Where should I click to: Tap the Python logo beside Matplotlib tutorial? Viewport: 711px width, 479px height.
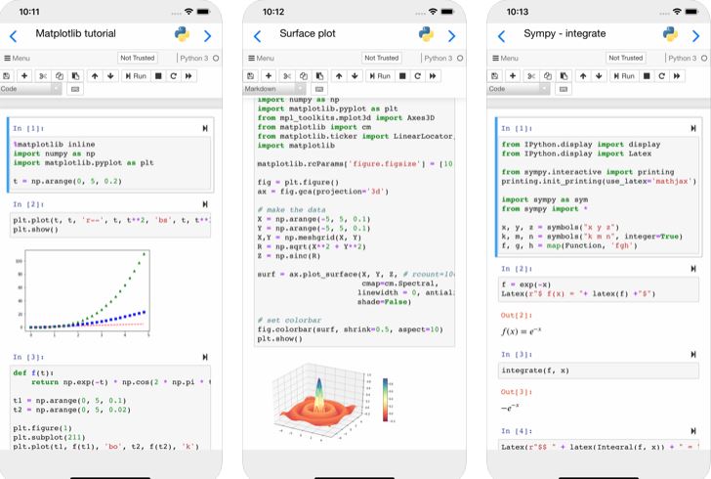click(x=182, y=34)
